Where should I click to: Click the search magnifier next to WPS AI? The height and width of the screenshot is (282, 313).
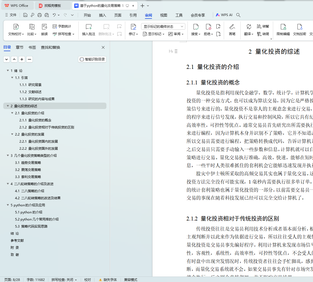point(238,15)
